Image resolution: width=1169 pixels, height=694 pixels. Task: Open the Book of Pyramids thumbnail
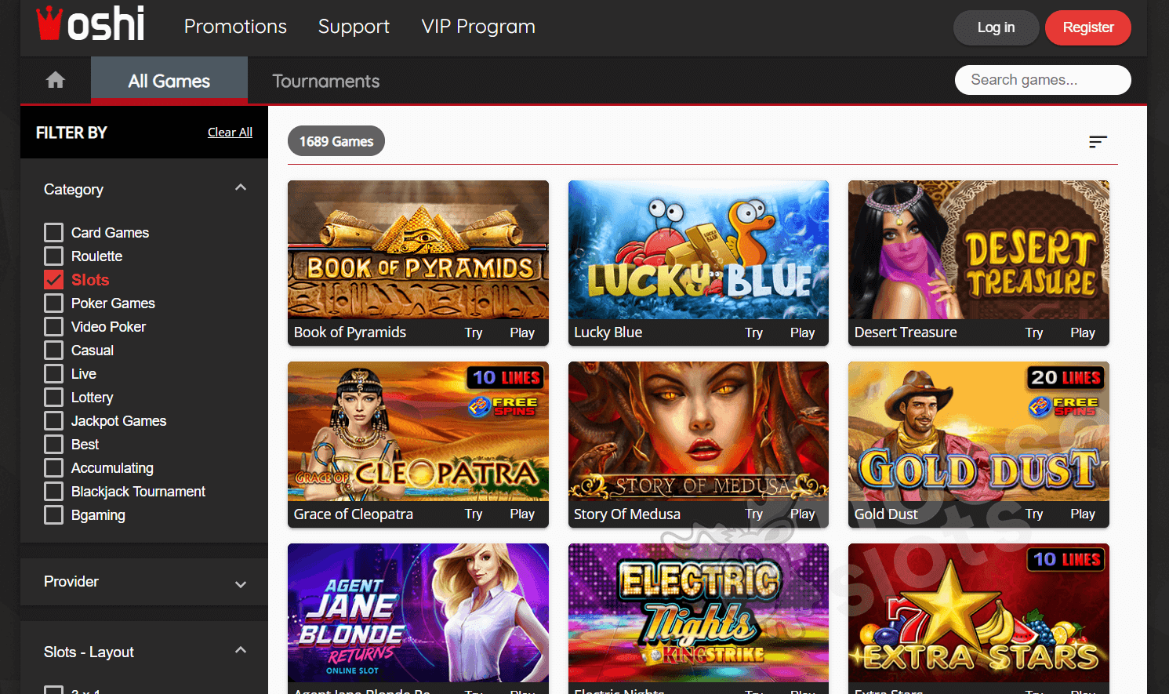point(418,250)
